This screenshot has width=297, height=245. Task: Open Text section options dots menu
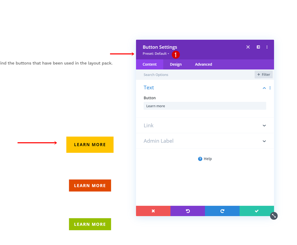(x=270, y=88)
